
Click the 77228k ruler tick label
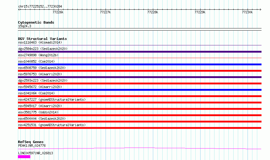click(153, 12)
